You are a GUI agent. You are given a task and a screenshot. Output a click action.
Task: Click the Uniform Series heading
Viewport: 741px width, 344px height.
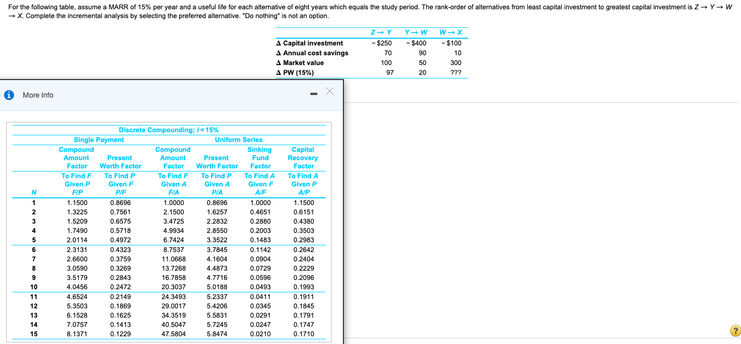pos(239,139)
